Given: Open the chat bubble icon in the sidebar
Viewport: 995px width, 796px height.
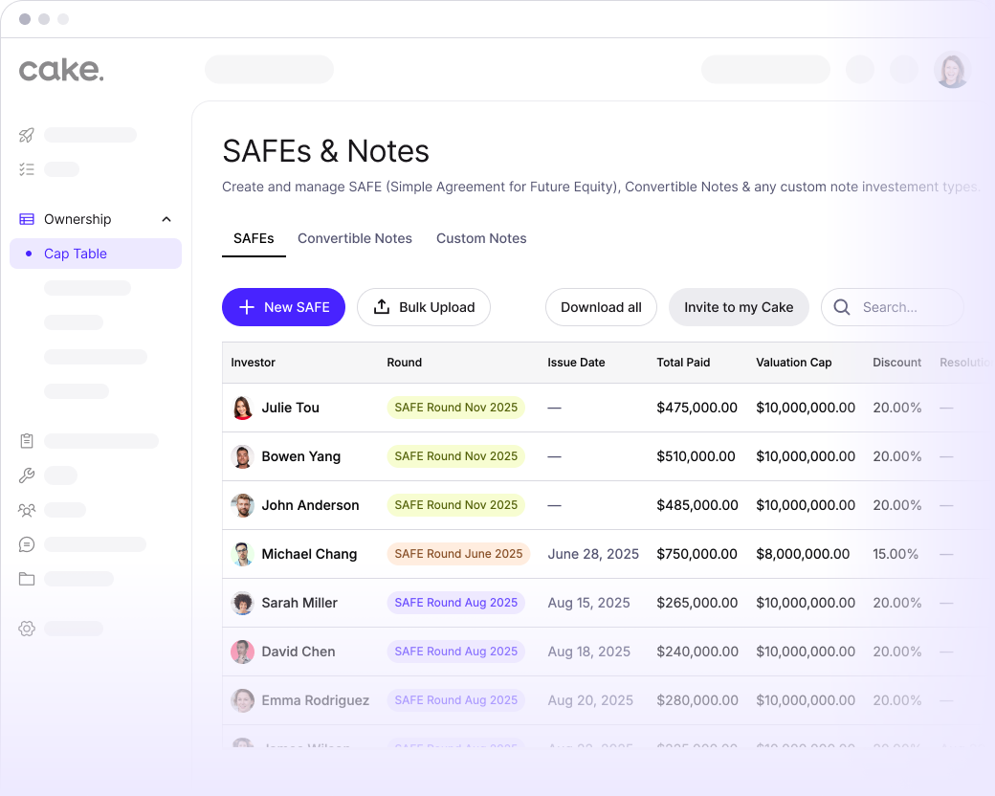Looking at the screenshot, I should [26, 543].
